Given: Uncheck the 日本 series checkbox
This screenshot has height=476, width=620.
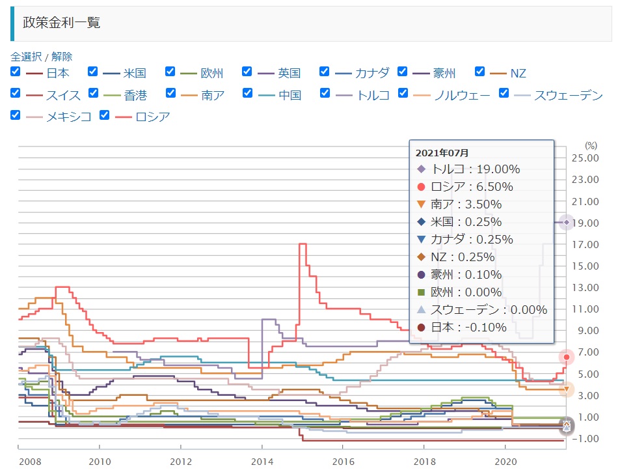Looking at the screenshot, I should pos(15,72).
